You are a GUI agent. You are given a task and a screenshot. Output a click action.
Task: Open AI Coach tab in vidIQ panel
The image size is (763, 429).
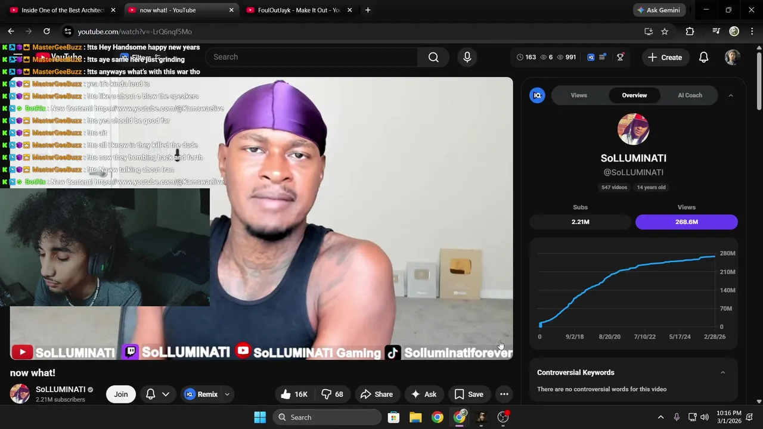point(690,95)
